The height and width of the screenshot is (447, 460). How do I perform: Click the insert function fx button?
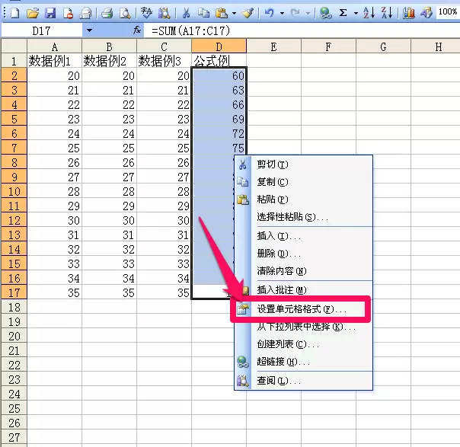click(137, 30)
